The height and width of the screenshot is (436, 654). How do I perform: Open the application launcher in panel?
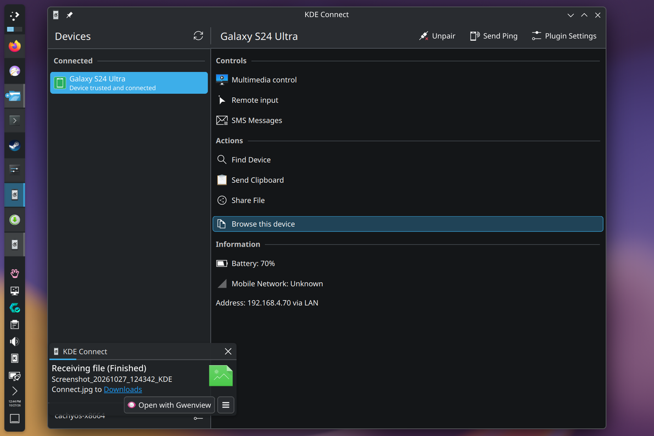pyautogui.click(x=15, y=16)
